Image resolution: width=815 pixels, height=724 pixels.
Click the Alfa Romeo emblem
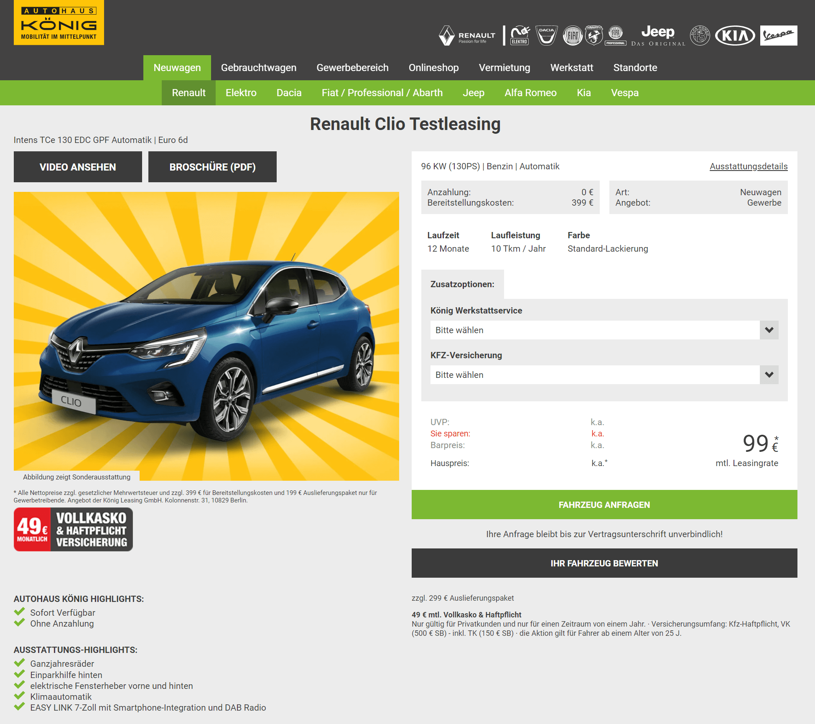(x=700, y=36)
